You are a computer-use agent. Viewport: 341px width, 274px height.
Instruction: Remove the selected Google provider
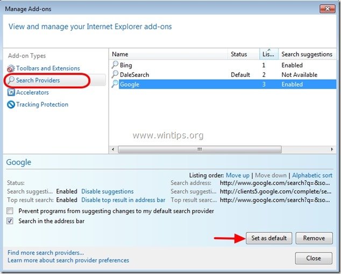coord(314,238)
